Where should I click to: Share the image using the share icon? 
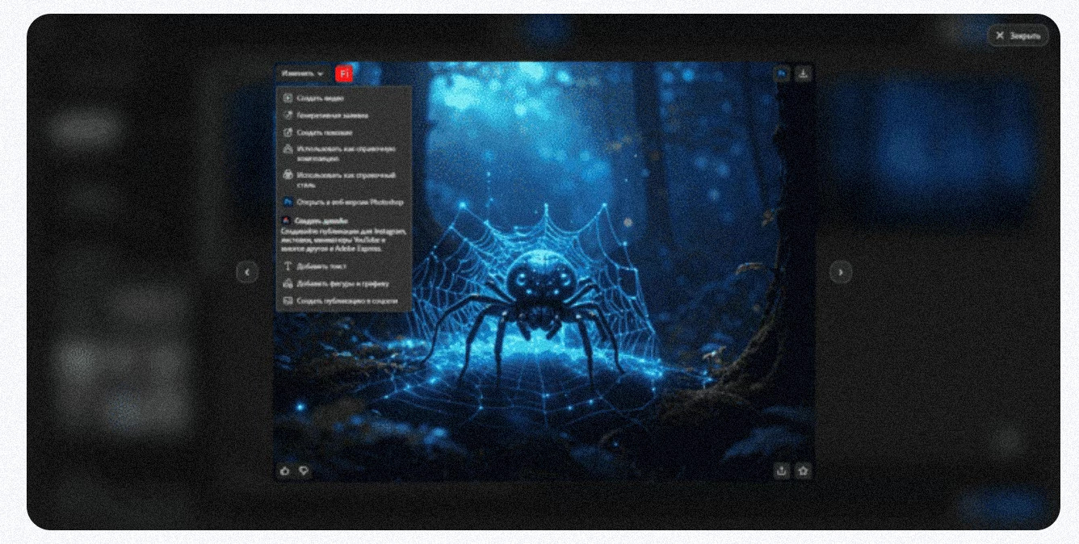[x=782, y=471]
